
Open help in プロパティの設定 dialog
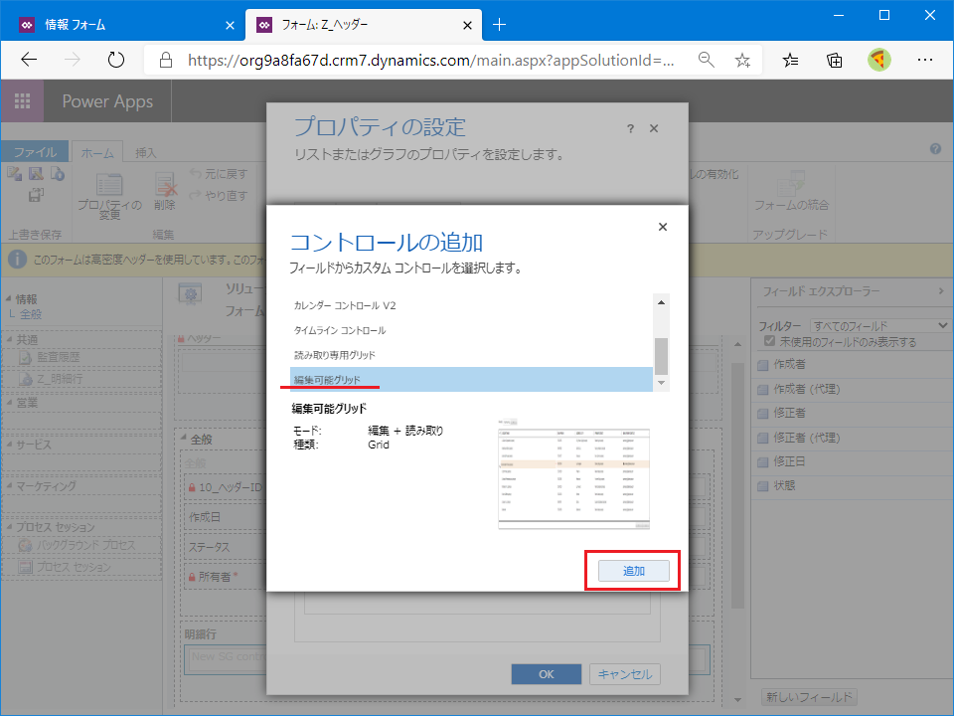coord(630,128)
